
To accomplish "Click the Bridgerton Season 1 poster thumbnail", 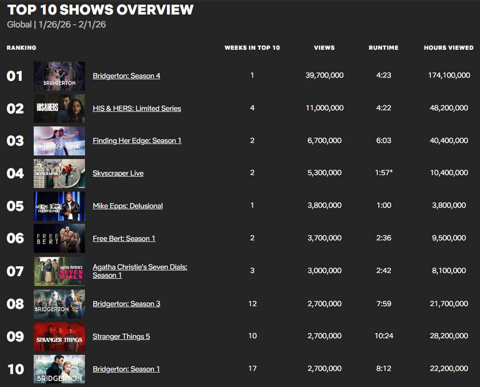I will [x=60, y=369].
